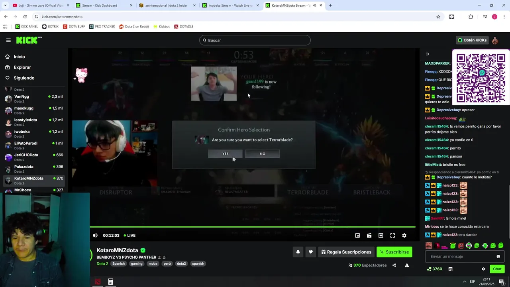
Task: Open the PRO TRACKER bookmark
Action: [x=102, y=27]
